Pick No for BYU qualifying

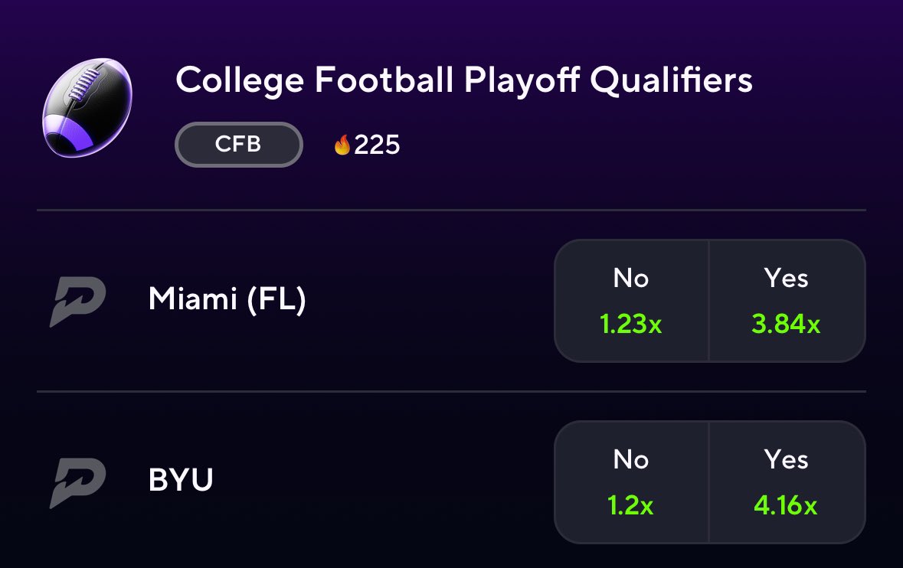pos(631,482)
